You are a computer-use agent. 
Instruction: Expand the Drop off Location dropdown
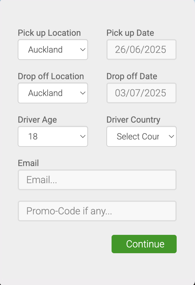[53, 93]
